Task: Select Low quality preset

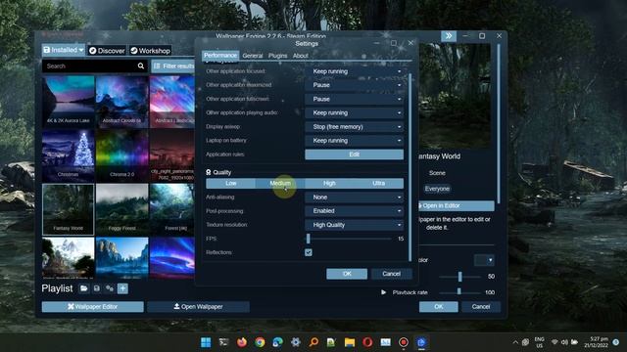Action: pyautogui.click(x=231, y=183)
